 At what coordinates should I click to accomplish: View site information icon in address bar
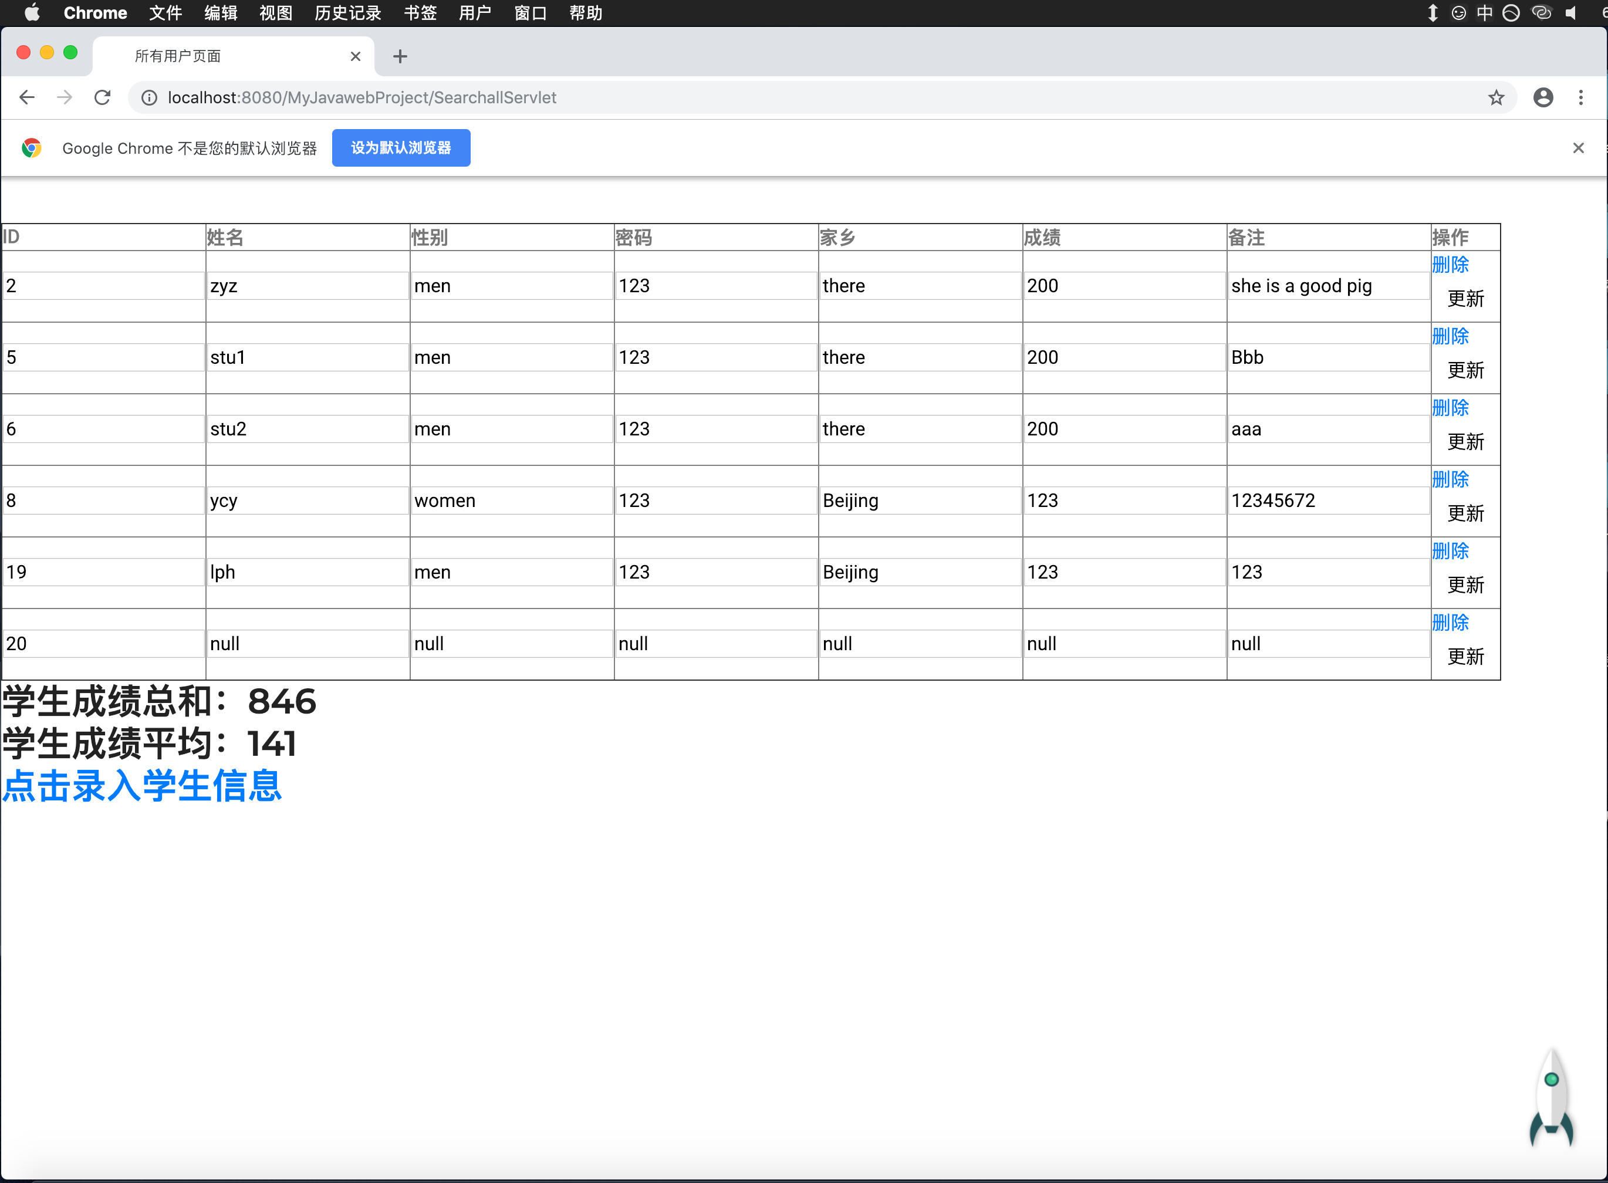pos(149,97)
